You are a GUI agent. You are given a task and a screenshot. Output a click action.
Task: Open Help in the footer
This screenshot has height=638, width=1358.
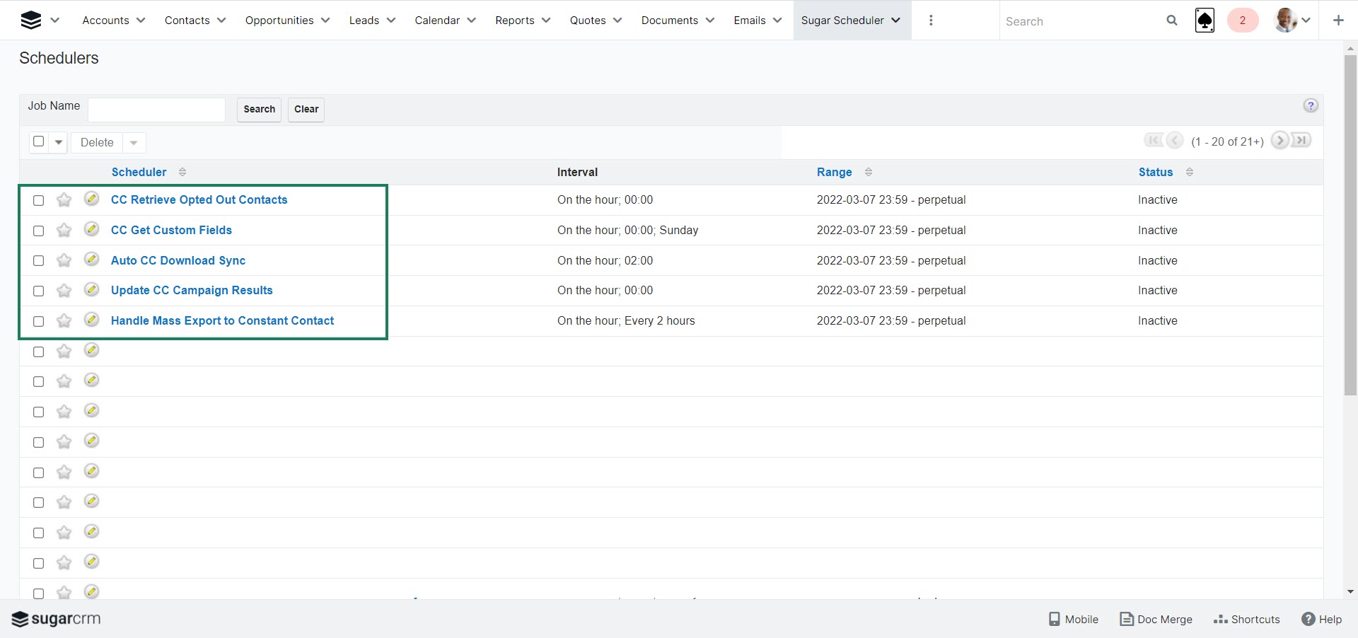(1321, 619)
